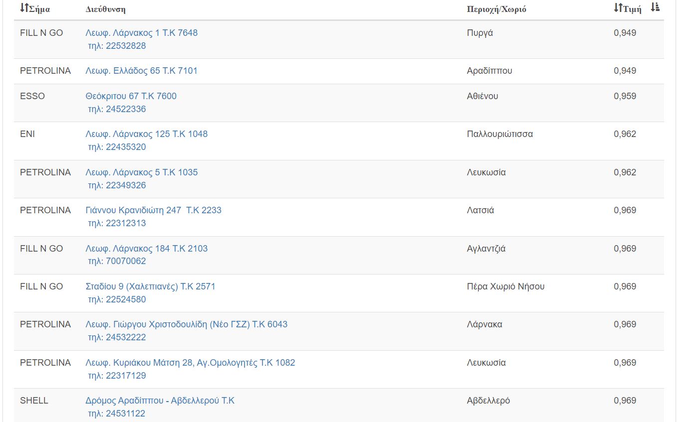Open Λεωφ. Λάρνακος 184 Τ.Κ 2103 link
Image resolution: width=696 pixels, height=422 pixels.
click(x=147, y=249)
